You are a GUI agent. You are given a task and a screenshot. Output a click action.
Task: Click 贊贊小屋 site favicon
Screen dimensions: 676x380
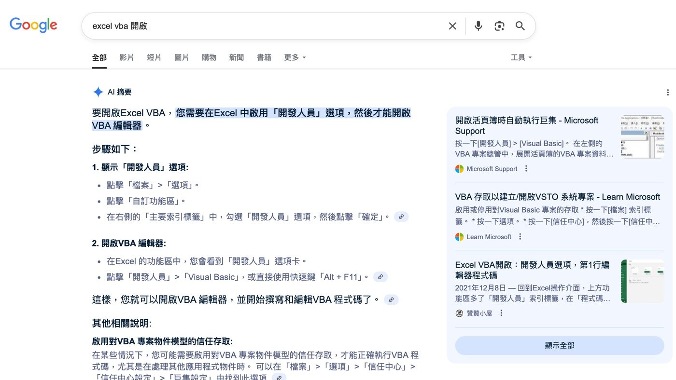tap(459, 313)
